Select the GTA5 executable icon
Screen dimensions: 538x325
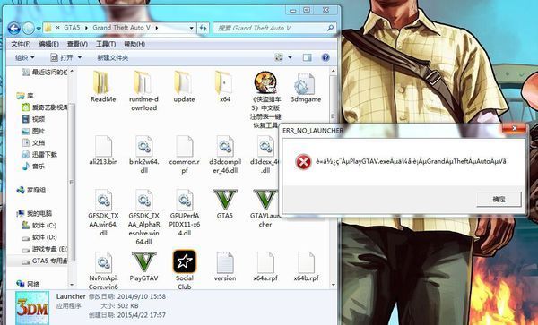pos(225,204)
